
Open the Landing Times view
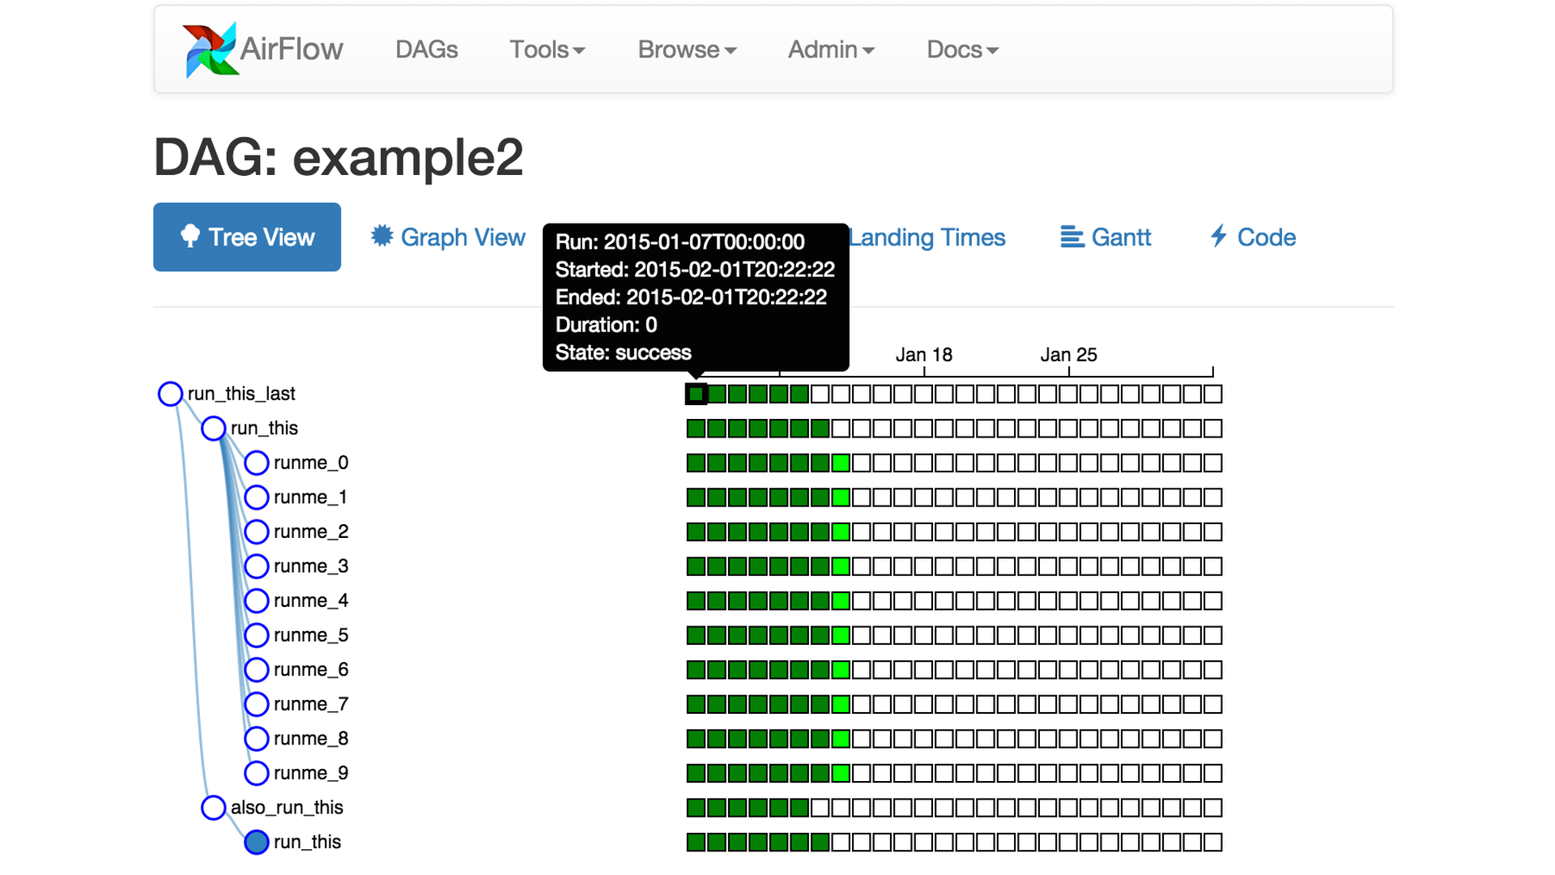coord(927,237)
